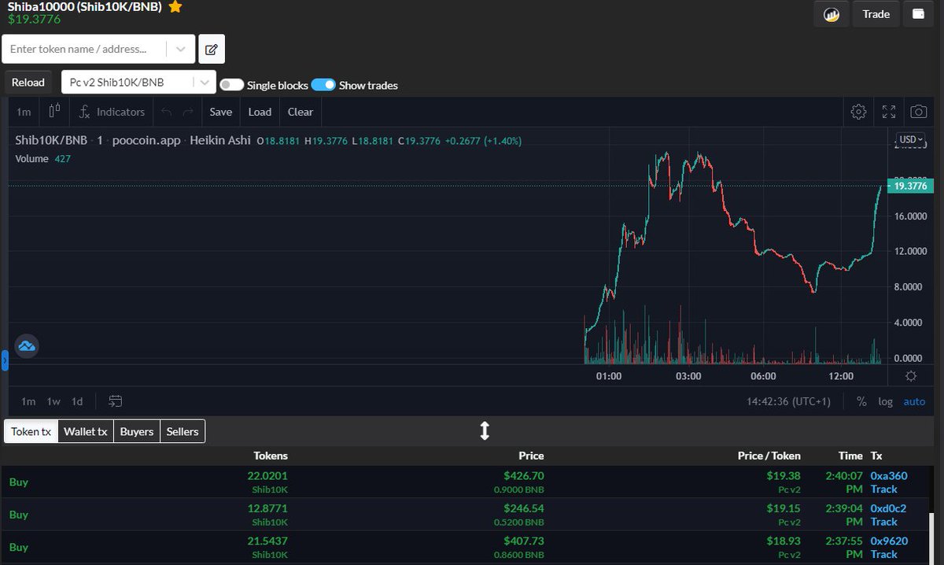Switch the price scale to log
Screen dimensions: 944x565
(x=886, y=401)
